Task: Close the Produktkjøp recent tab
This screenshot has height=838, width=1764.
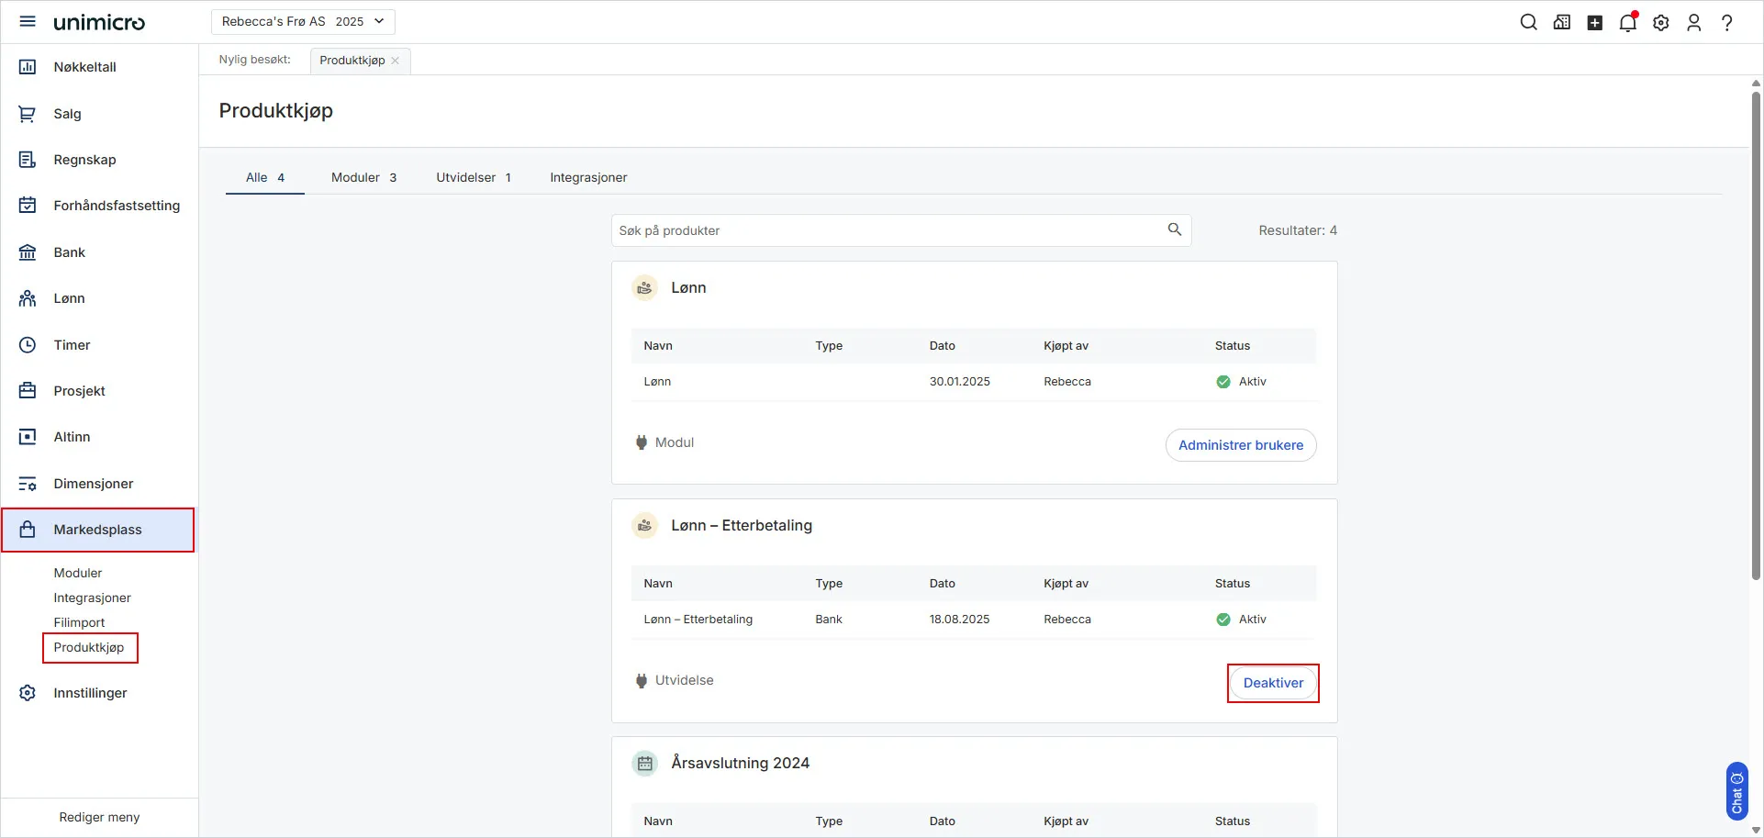Action: 396,61
